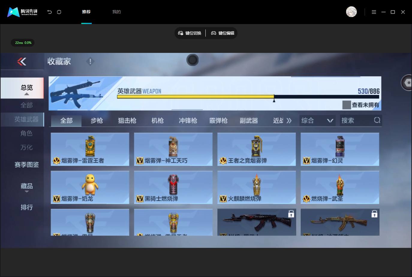Image resolution: width=412 pixels, height=277 pixels.
Task: Click the V badge on 烟雾弹-奶龙
Action: pyautogui.click(x=56, y=199)
